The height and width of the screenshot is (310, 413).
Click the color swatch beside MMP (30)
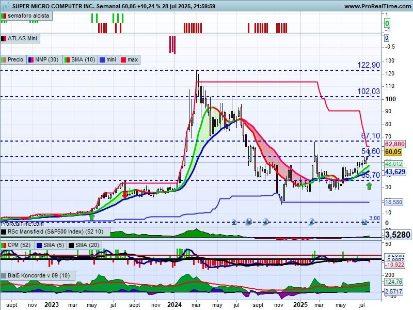[31, 60]
